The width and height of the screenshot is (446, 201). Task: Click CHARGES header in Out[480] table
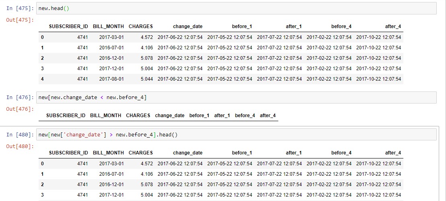(141, 153)
